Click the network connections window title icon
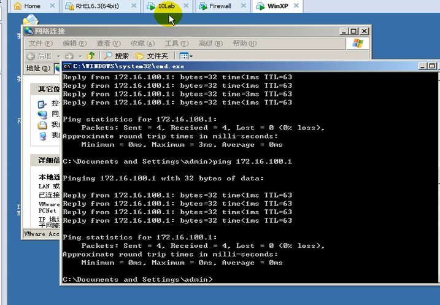This screenshot has height=305, width=440. [28, 31]
